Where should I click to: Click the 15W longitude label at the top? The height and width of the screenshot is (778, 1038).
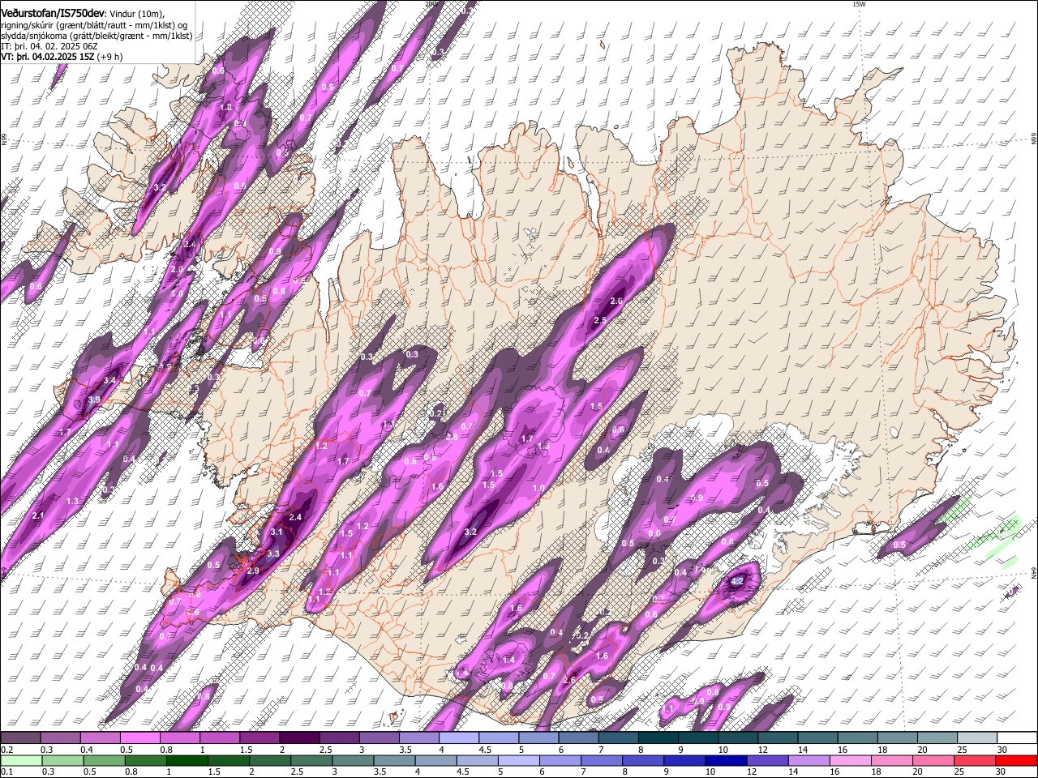point(859,4)
